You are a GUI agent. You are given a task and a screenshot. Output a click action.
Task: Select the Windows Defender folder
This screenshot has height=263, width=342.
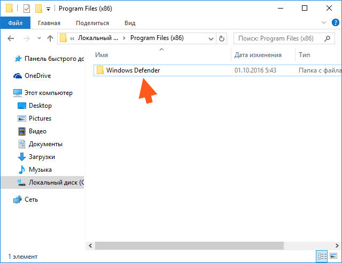(x=133, y=70)
